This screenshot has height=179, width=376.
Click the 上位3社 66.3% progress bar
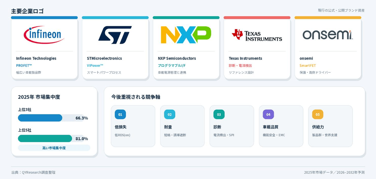point(51,118)
